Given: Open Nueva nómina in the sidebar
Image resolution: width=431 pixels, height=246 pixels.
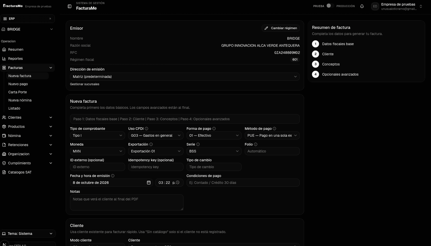Looking at the screenshot, I should (20, 100).
